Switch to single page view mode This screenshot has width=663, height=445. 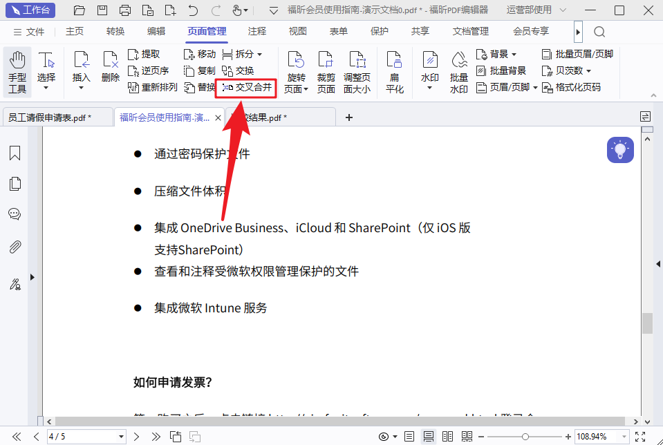410,437
